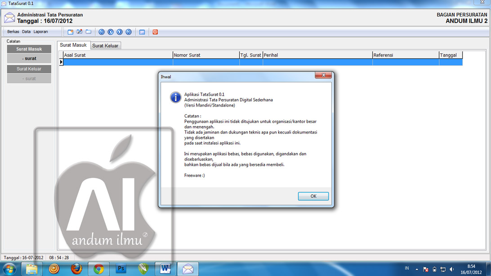Open Firefox from the taskbar
The width and height of the screenshot is (491, 276).
tap(76, 269)
